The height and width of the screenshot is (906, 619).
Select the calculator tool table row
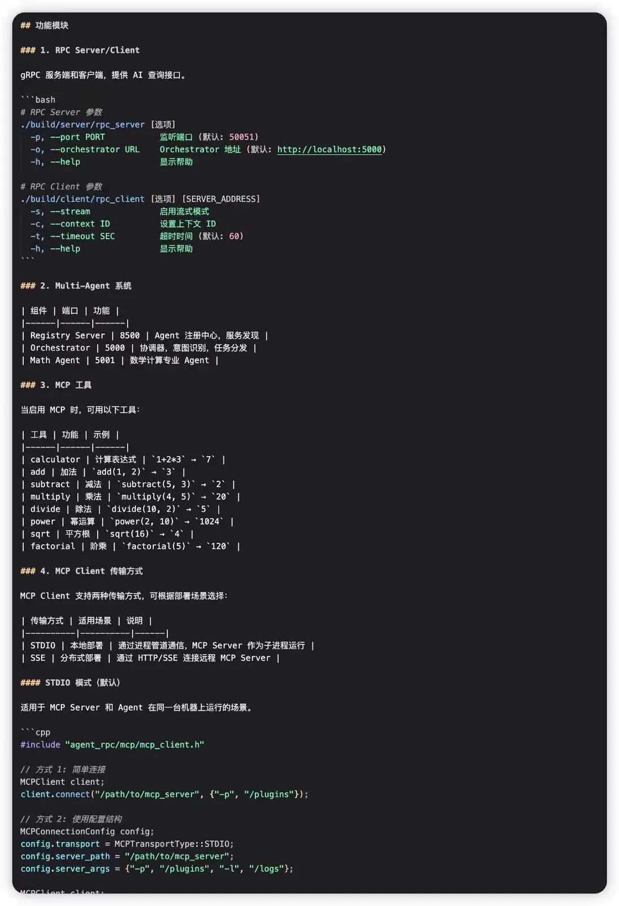point(123,460)
